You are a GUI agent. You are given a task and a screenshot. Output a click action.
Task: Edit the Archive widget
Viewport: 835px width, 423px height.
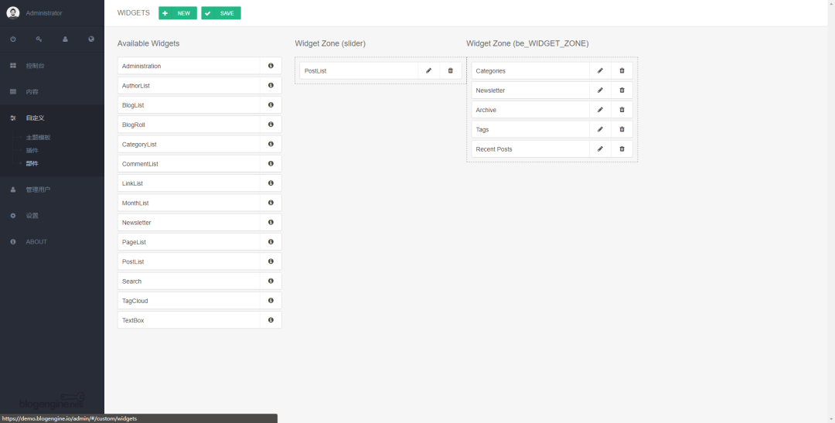[600, 110]
